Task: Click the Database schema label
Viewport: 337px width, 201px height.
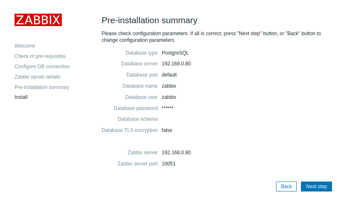Action: click(x=138, y=119)
